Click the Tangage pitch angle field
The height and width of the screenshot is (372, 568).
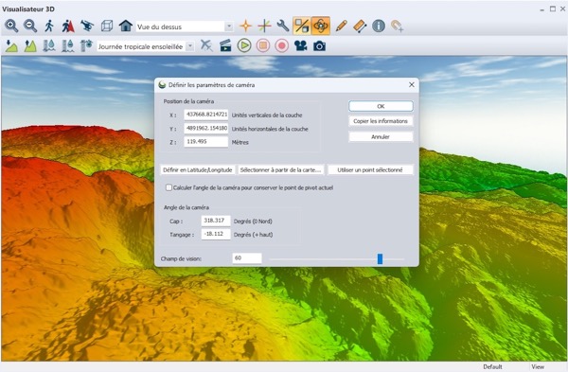[x=216, y=234]
